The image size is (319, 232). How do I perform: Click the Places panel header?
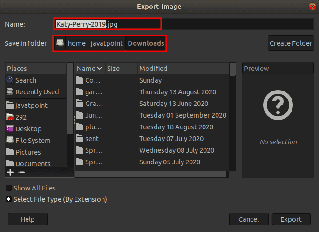point(36,69)
